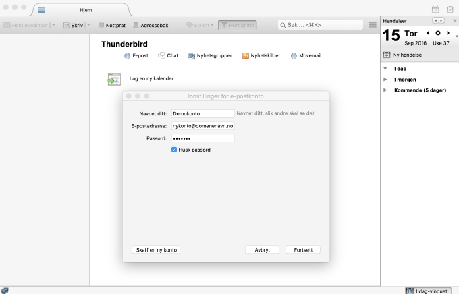Open the hamburger application menu

click(x=373, y=25)
